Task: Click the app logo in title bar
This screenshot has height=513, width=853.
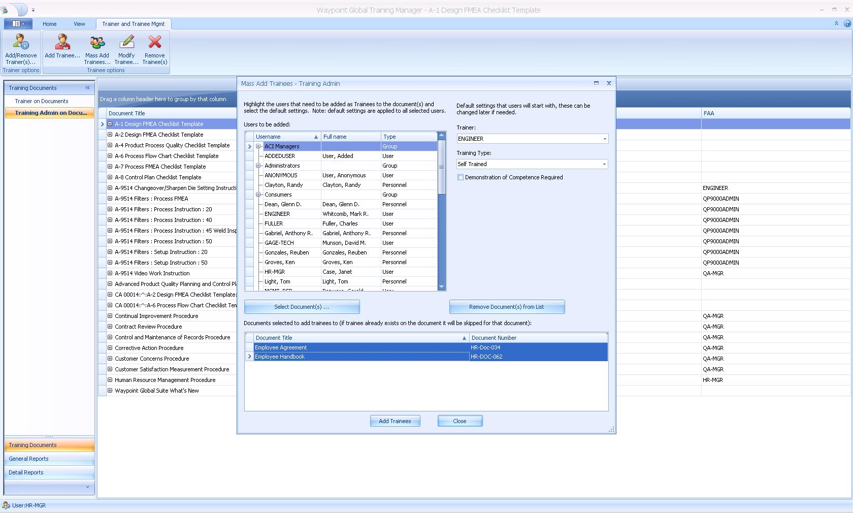Action: [x=5, y=10]
